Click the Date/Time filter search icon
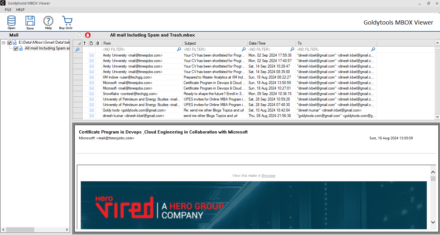 pyautogui.click(x=292, y=49)
